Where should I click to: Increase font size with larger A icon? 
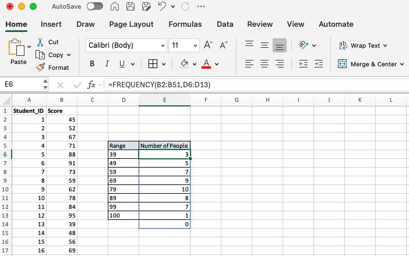208,45
